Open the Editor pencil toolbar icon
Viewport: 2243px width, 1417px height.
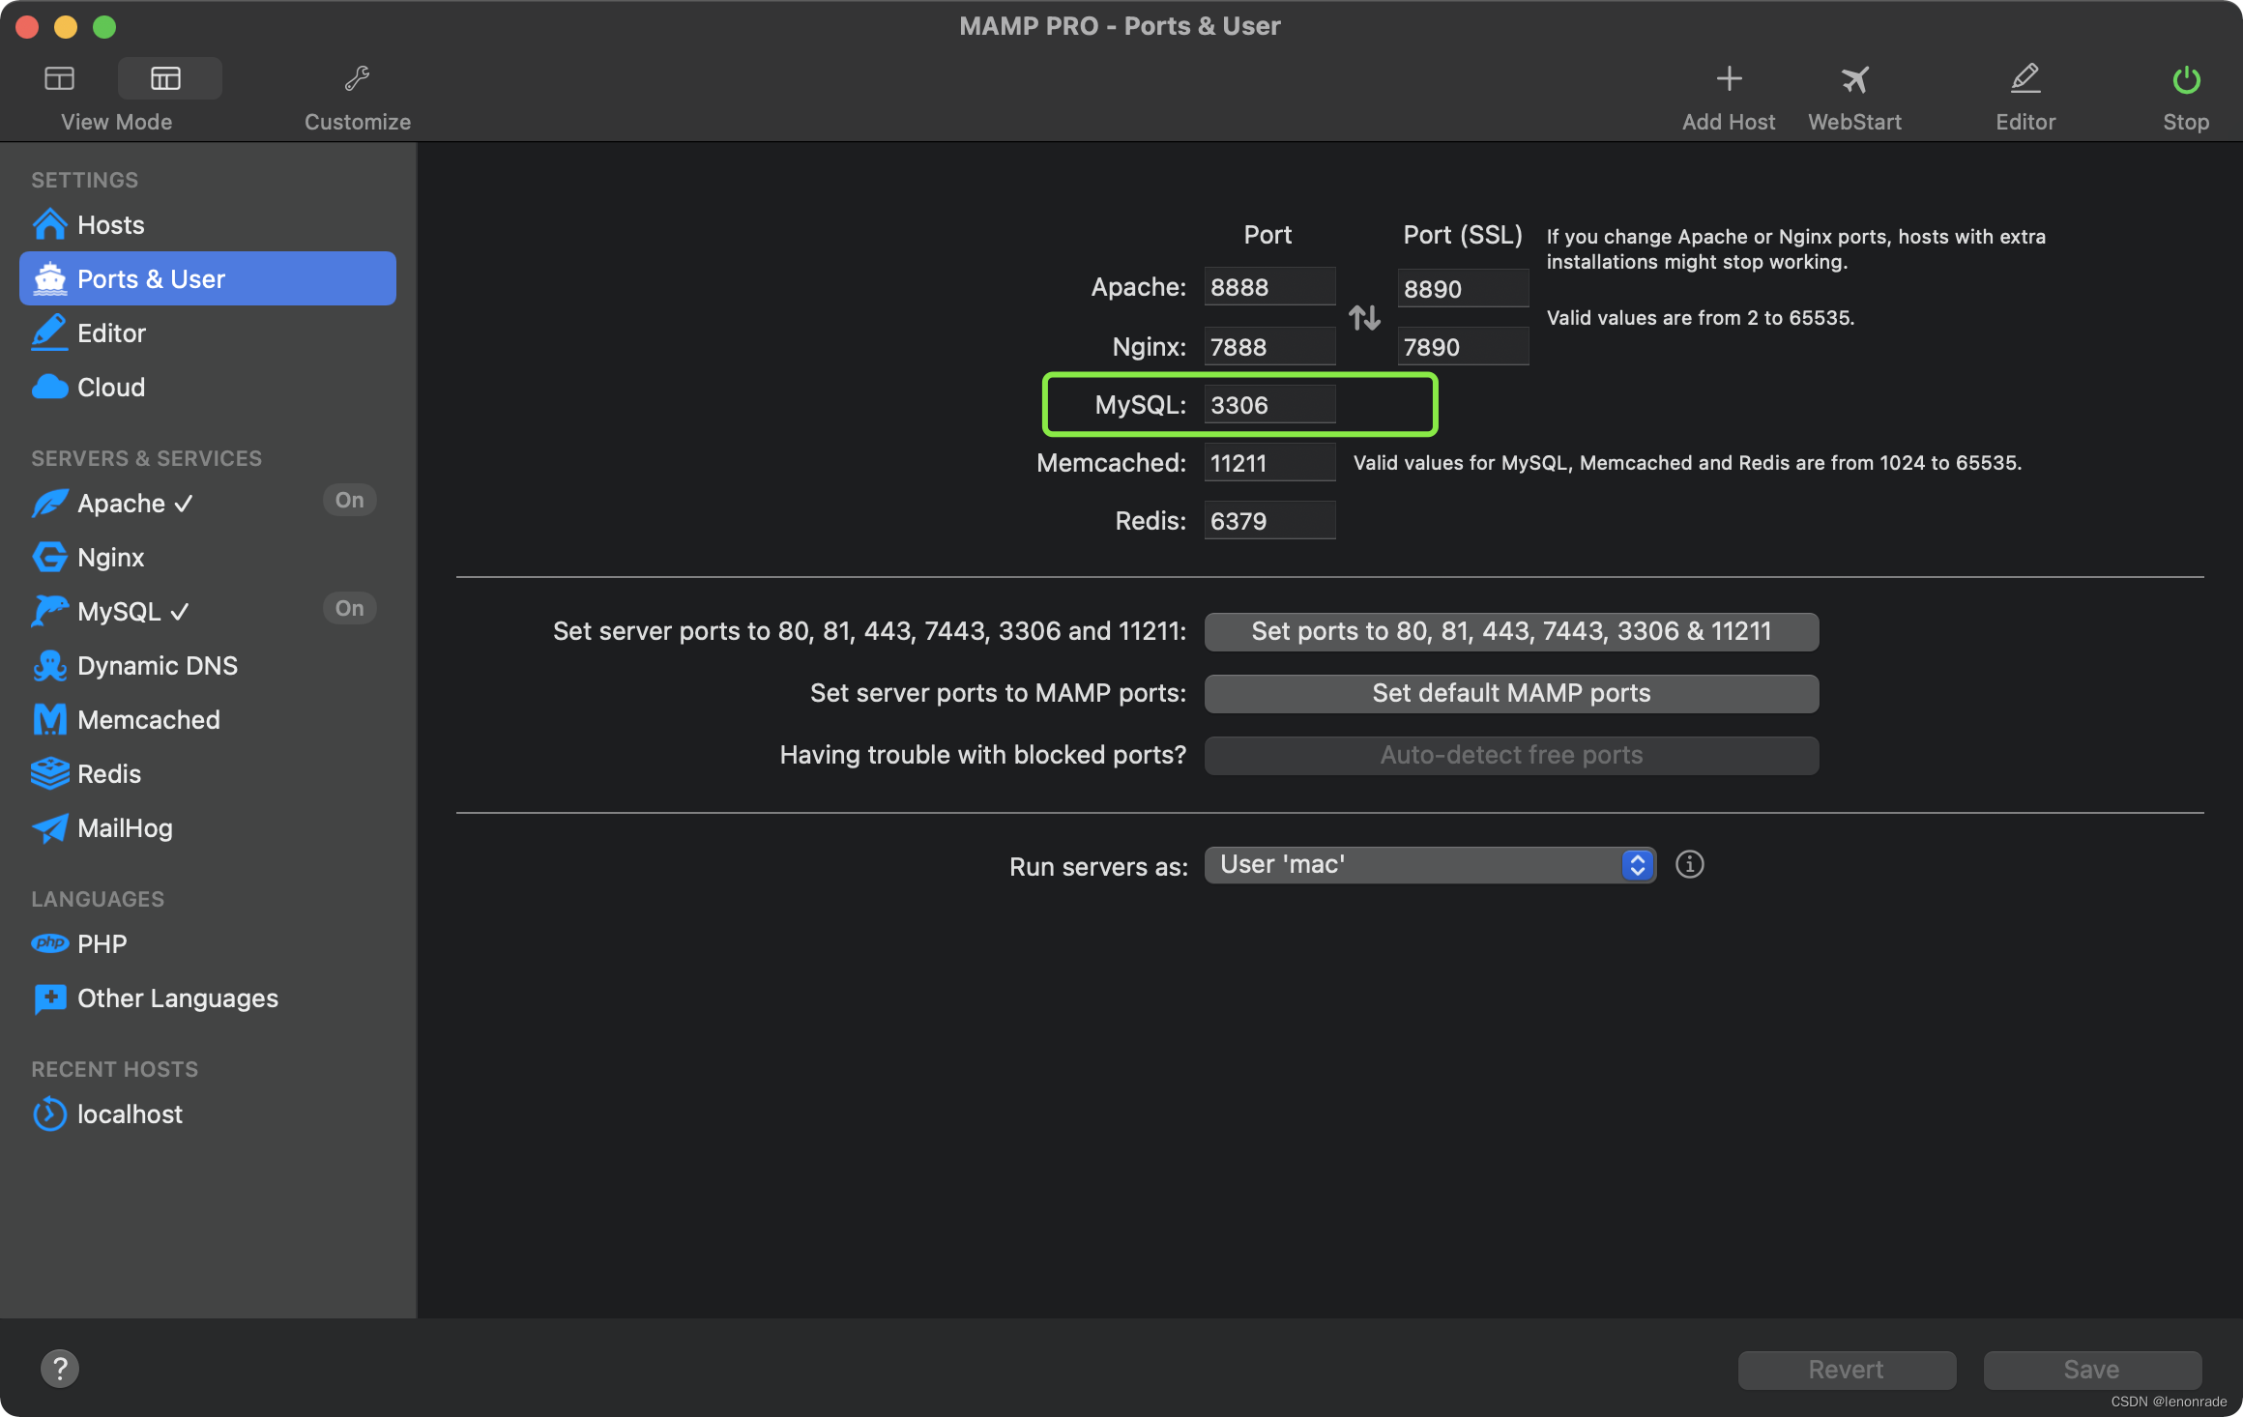pos(2025,78)
